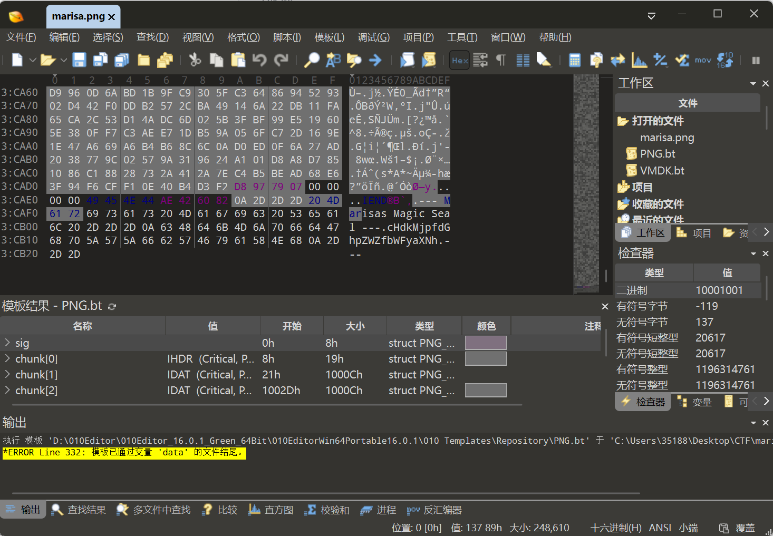
Task: Click the 10/16 base converter icon
Action: (725, 60)
